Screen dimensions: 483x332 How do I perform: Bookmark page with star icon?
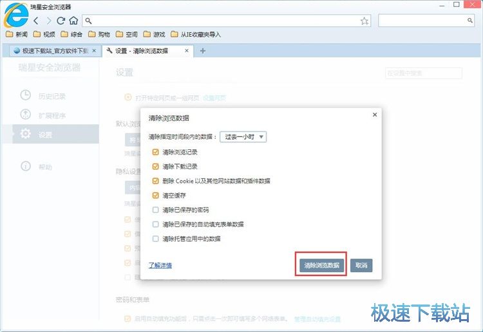pos(365,21)
